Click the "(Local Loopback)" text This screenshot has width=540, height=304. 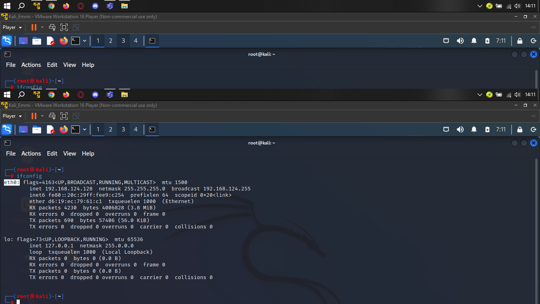[x=127, y=252]
